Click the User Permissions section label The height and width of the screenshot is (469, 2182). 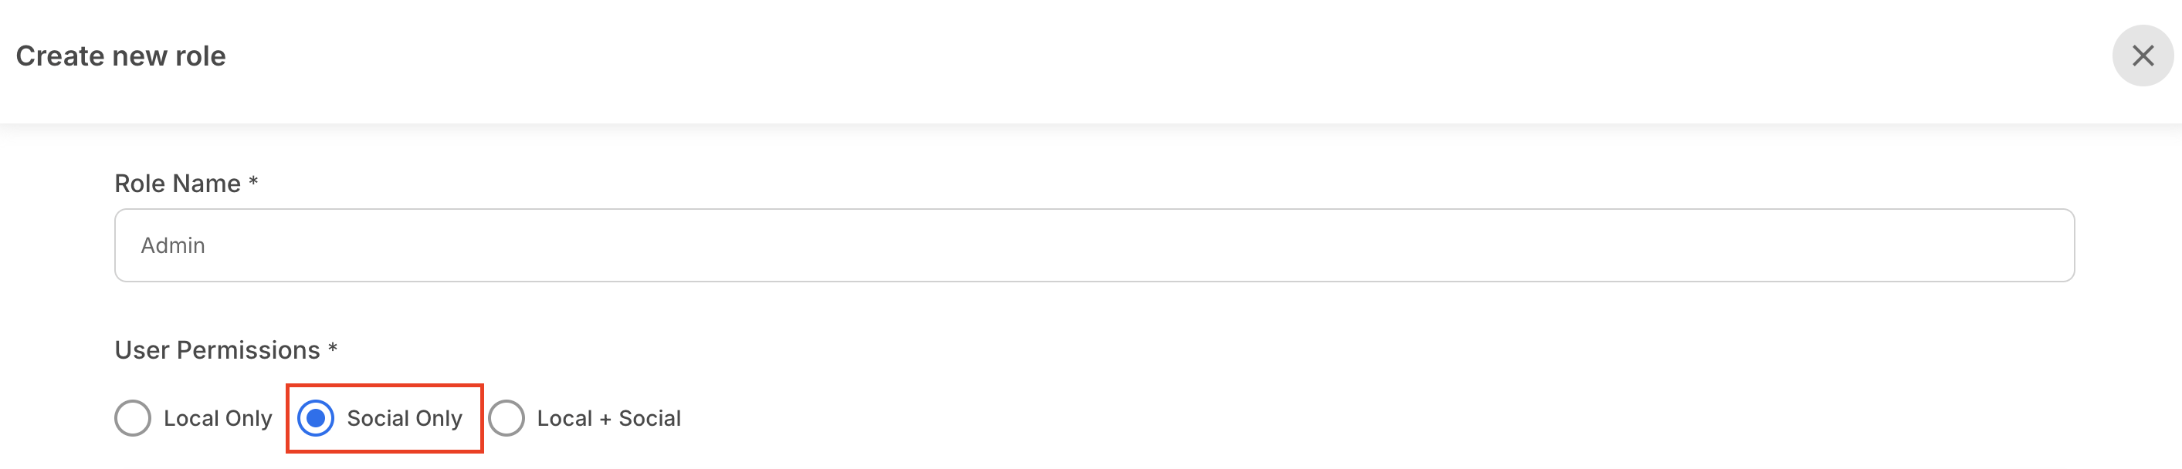(x=218, y=350)
